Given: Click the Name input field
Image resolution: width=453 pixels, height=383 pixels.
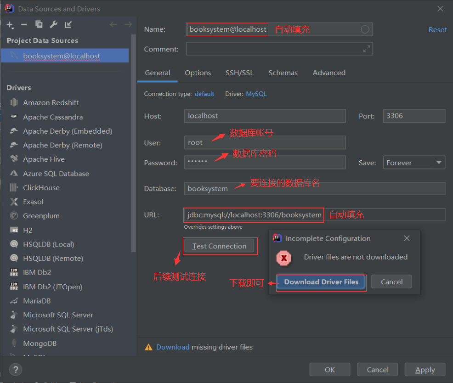Looking at the screenshot, I should [x=279, y=29].
